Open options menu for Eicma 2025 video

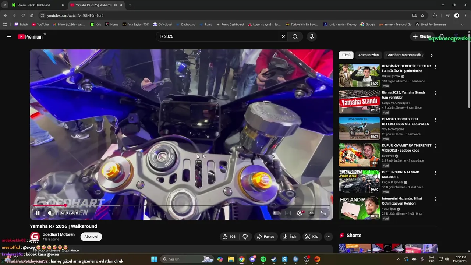coord(435,93)
